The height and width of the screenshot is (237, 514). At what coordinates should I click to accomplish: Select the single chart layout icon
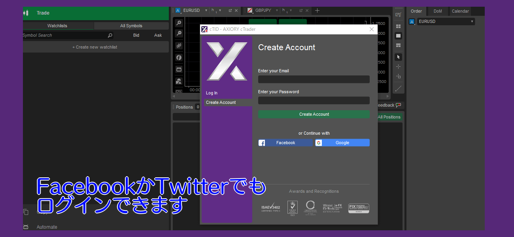coord(399,36)
